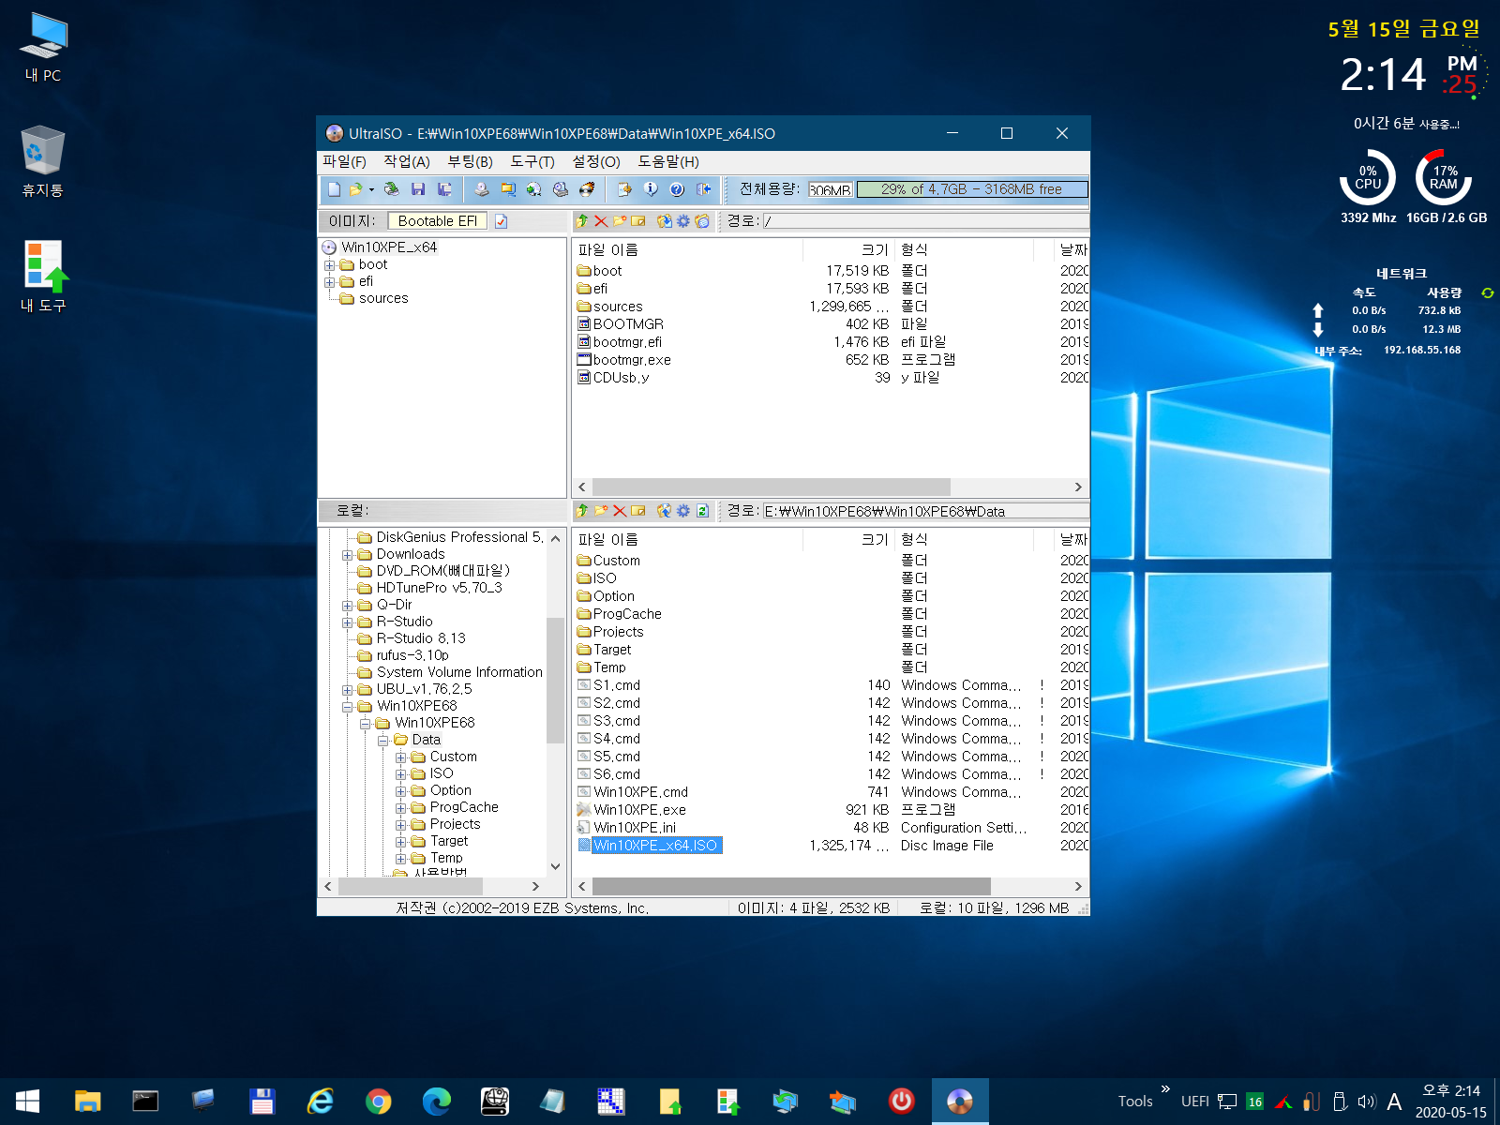Select the HDTunePro v5.70_3 folder in tree

point(439,588)
